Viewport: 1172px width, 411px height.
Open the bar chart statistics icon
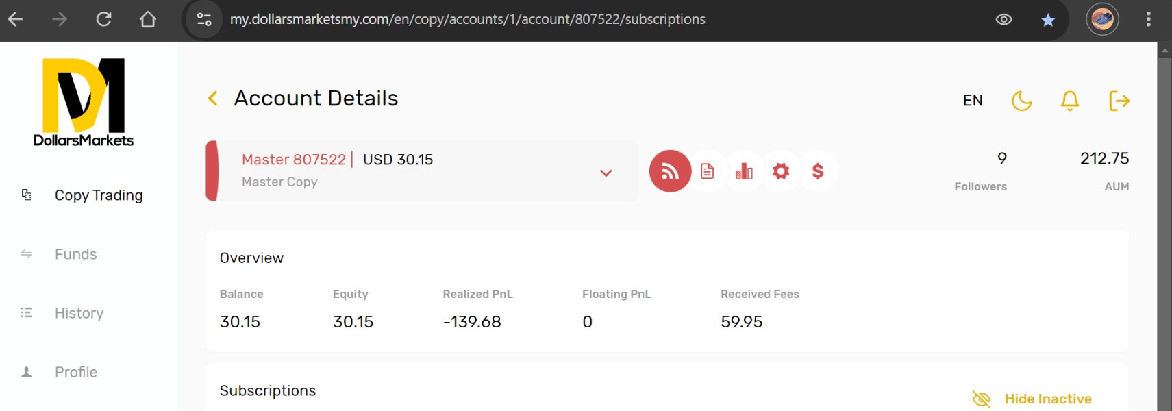[744, 171]
